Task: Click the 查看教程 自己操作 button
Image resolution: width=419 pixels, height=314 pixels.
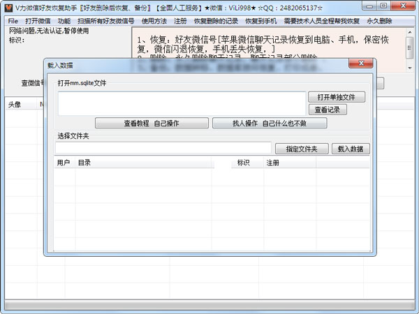Action: pyautogui.click(x=152, y=123)
